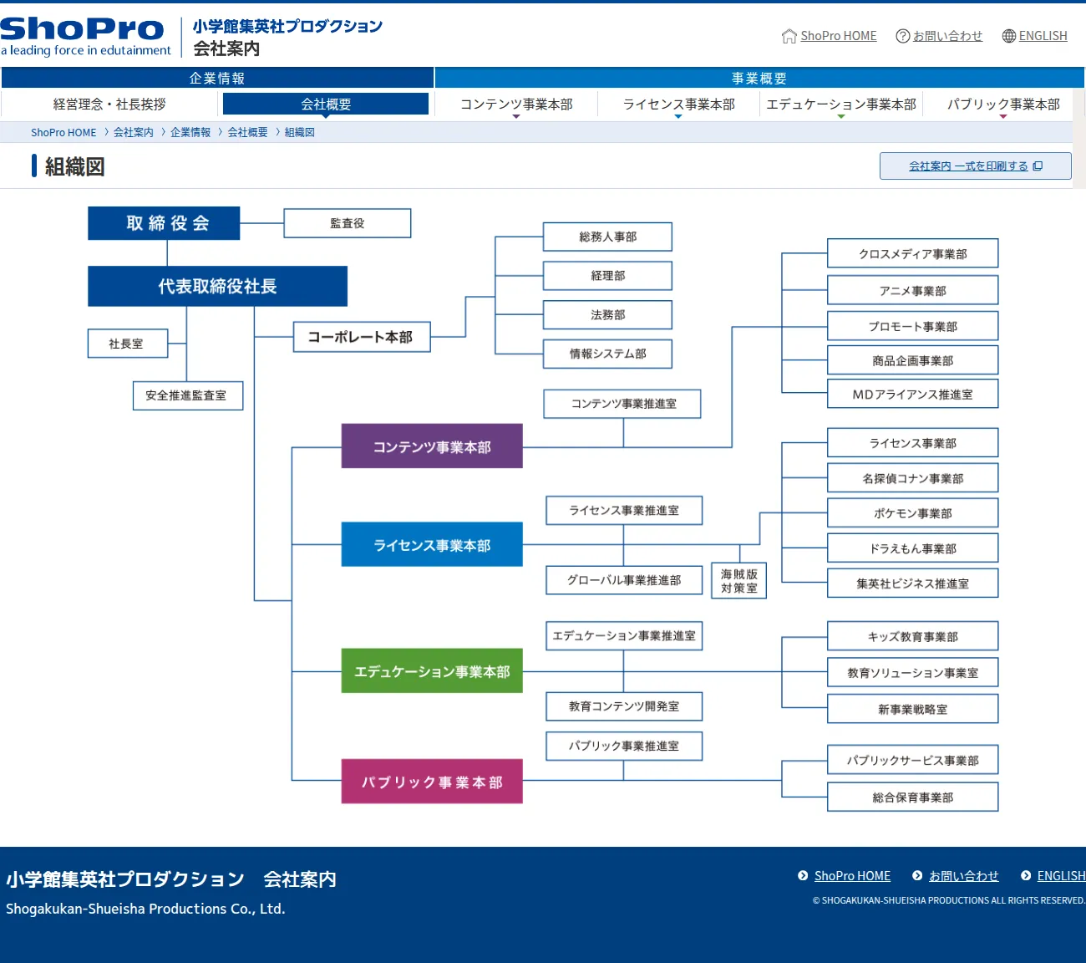Image resolution: width=1086 pixels, height=963 pixels.
Task: Expand ライセンス事業本部 dropdown menu
Action: tap(678, 105)
